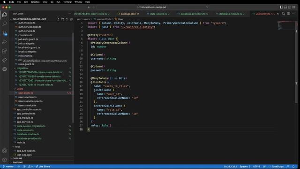
Task: Collapse FULLSTACKBOOK-NESTJS-JWT root folder
Action: 29,19
